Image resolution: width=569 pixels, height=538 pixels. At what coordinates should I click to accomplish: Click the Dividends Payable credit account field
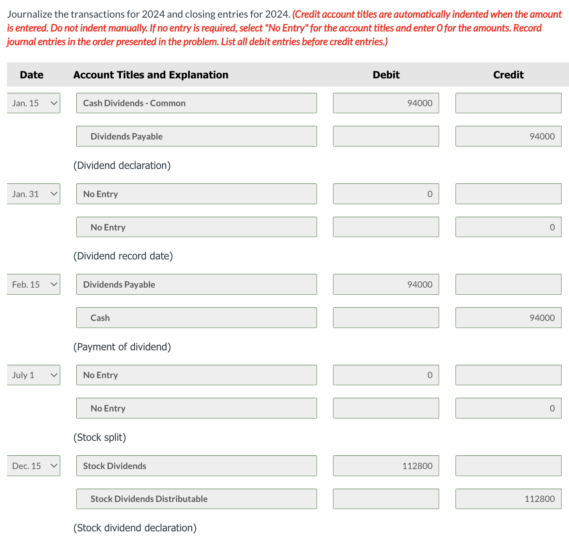coord(196,136)
